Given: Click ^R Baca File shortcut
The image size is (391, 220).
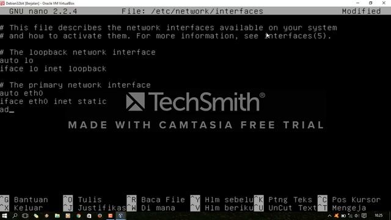Looking at the screenshot, I should (x=156, y=200).
